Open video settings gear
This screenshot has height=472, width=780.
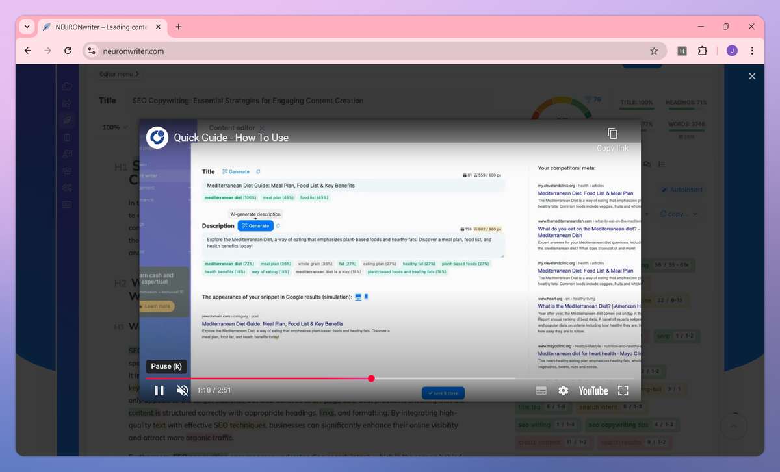564,390
